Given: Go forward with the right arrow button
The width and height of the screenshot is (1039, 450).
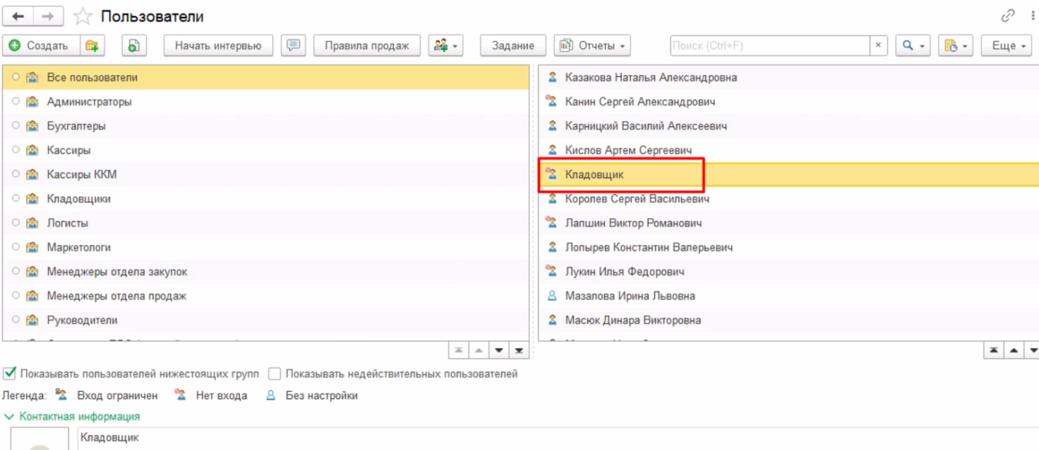Looking at the screenshot, I should pyautogui.click(x=48, y=16).
